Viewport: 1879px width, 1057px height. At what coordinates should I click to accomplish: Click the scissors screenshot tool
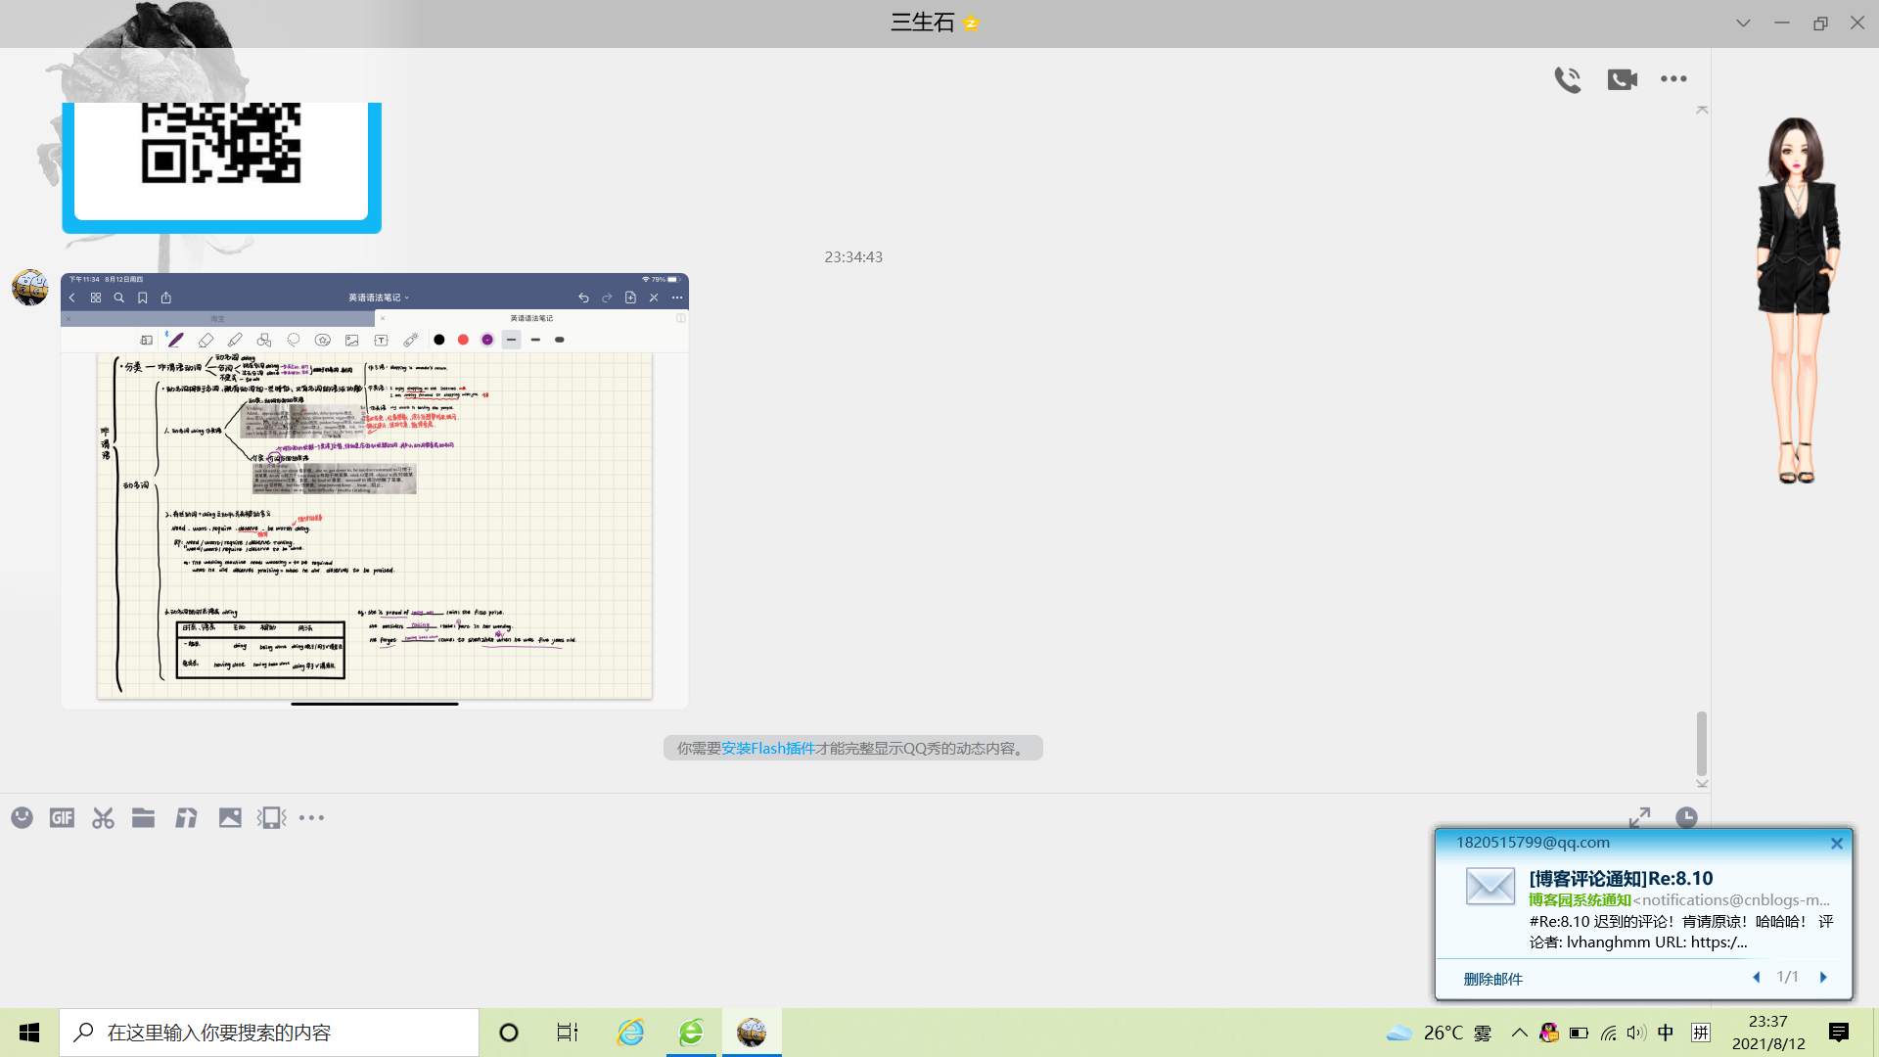click(103, 818)
